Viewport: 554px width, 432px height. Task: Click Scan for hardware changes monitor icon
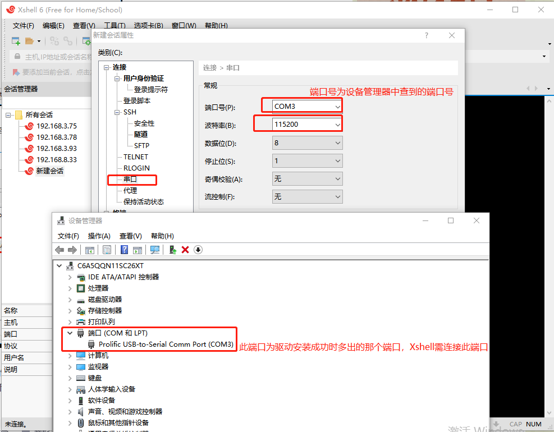point(155,250)
